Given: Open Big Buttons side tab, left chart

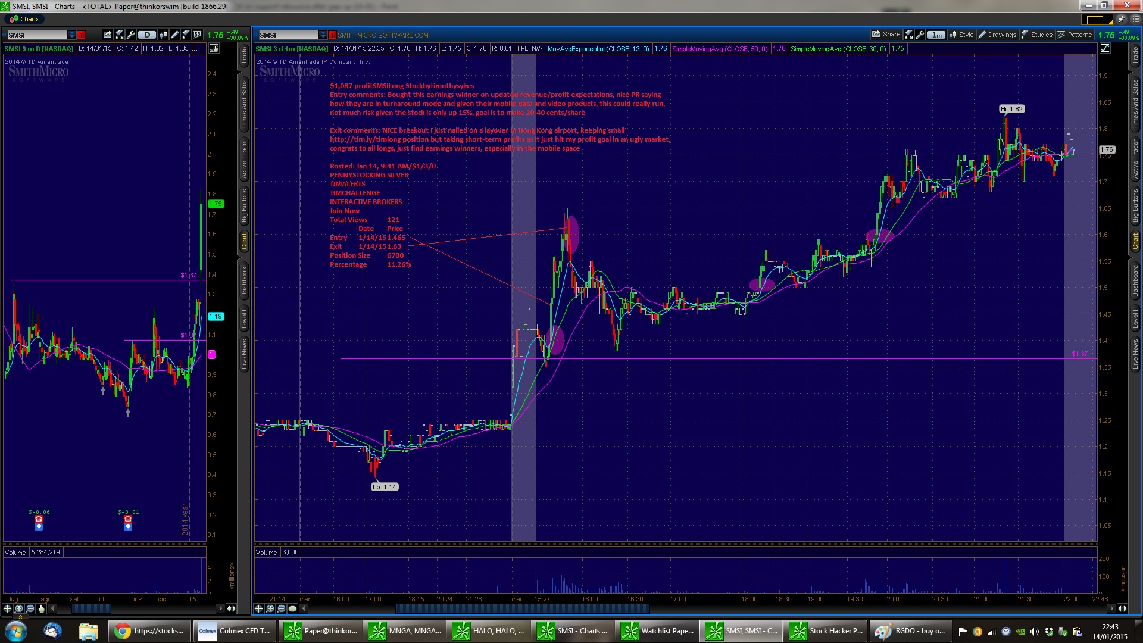Looking at the screenshot, I should pos(244,206).
